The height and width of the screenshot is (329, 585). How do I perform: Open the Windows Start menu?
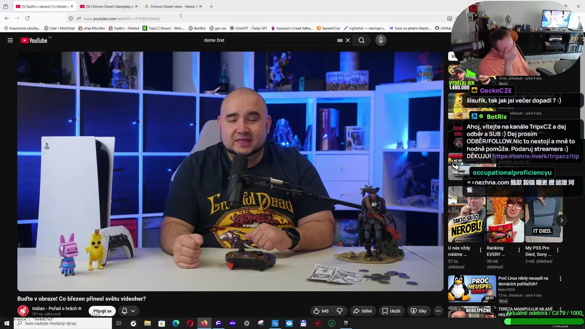point(6,324)
